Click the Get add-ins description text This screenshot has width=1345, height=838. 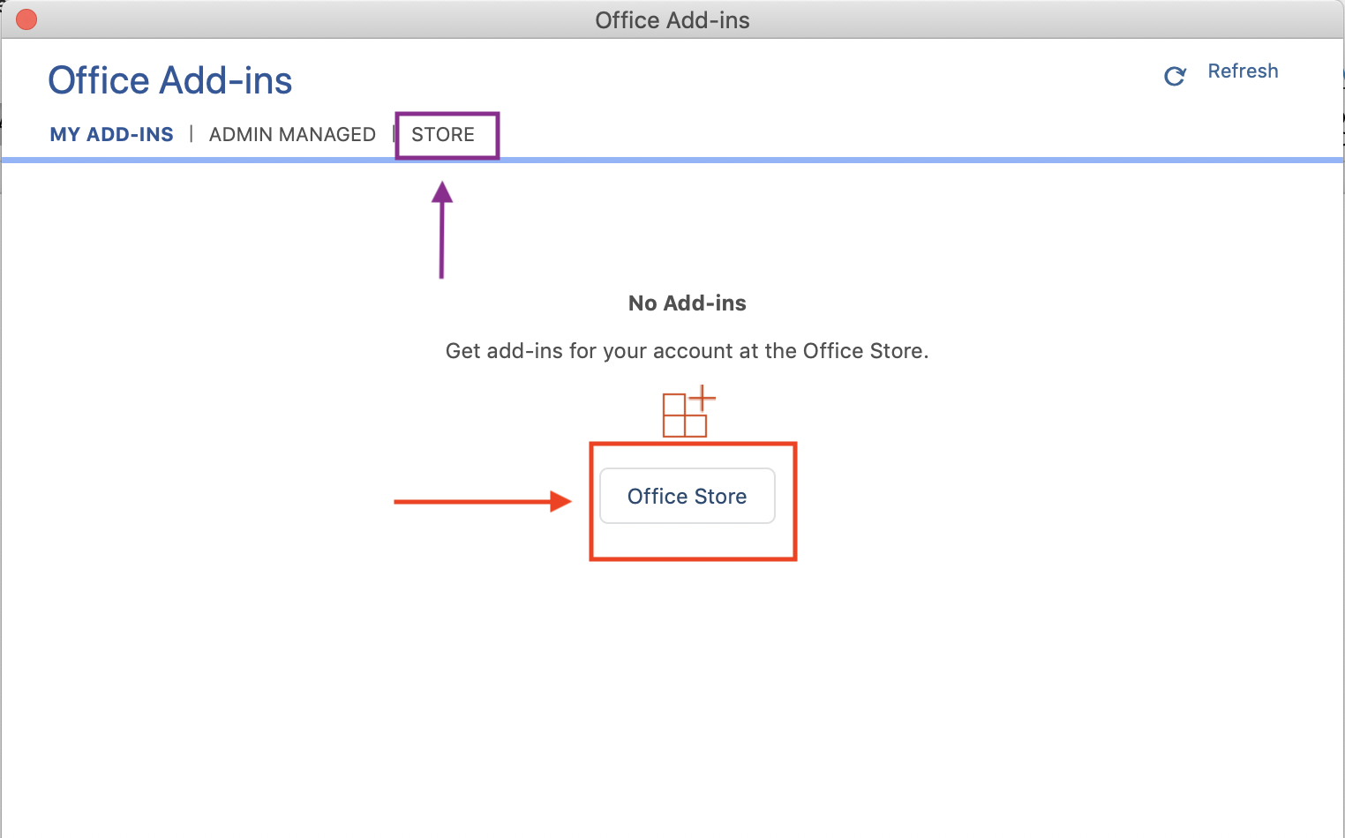[687, 351]
